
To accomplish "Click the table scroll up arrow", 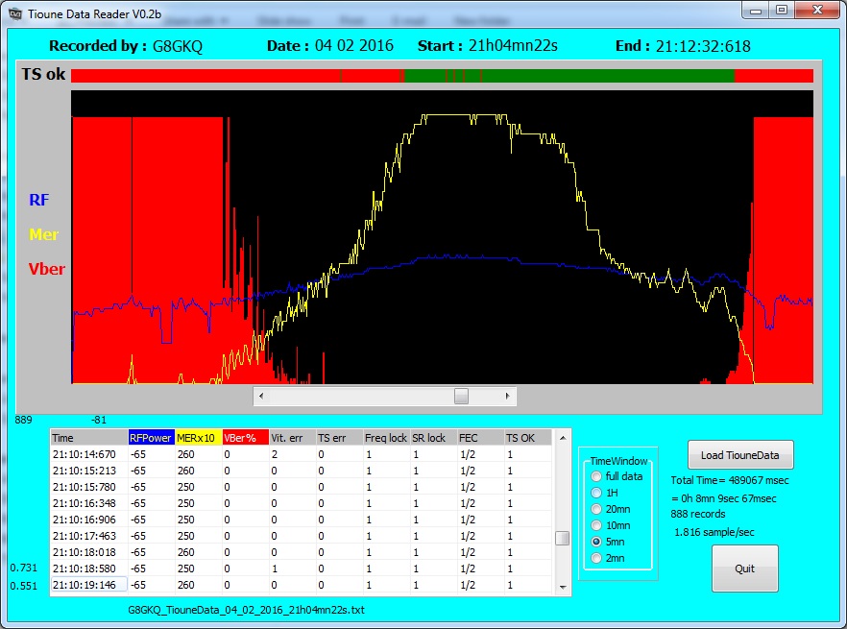I will (x=563, y=438).
